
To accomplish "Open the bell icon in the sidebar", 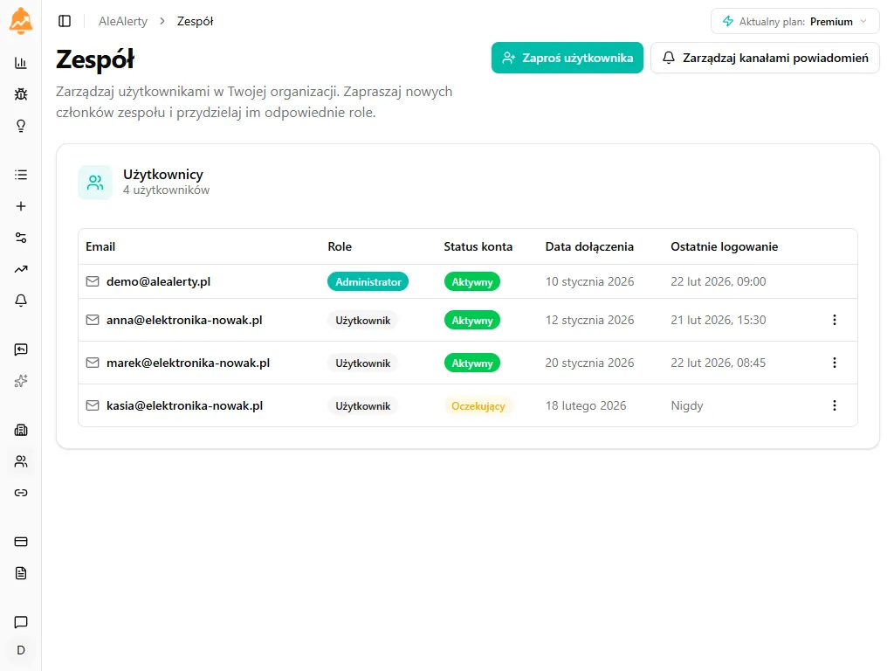I will [21, 301].
